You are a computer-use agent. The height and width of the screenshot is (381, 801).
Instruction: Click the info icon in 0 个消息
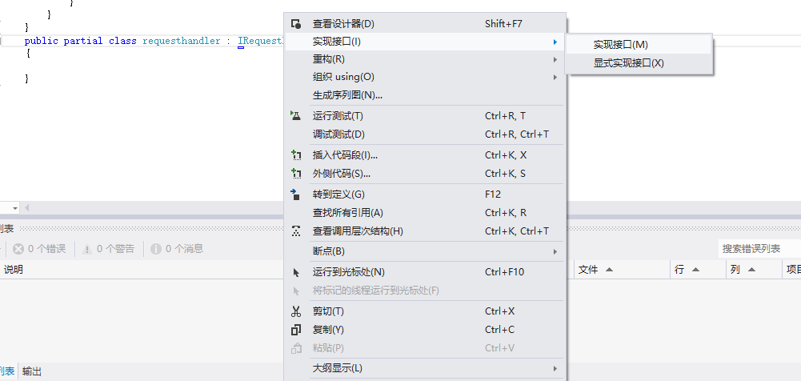[156, 249]
